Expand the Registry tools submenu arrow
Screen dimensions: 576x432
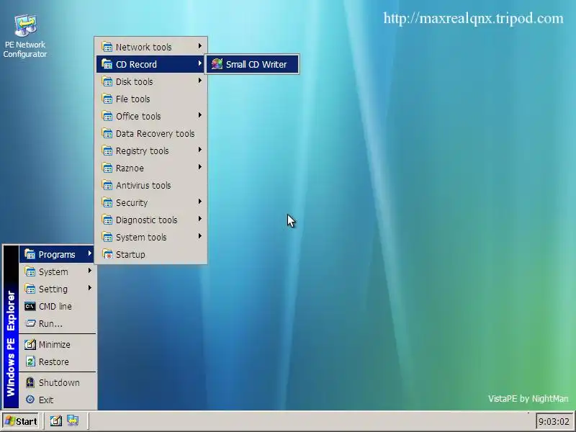tap(200, 150)
